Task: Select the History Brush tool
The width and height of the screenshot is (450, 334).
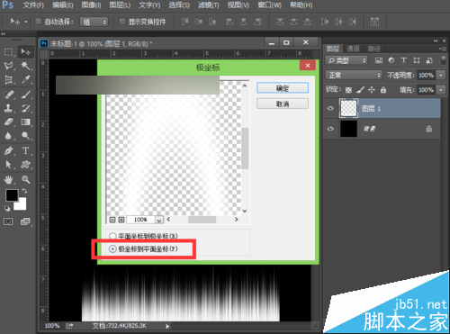Action: click(x=26, y=108)
